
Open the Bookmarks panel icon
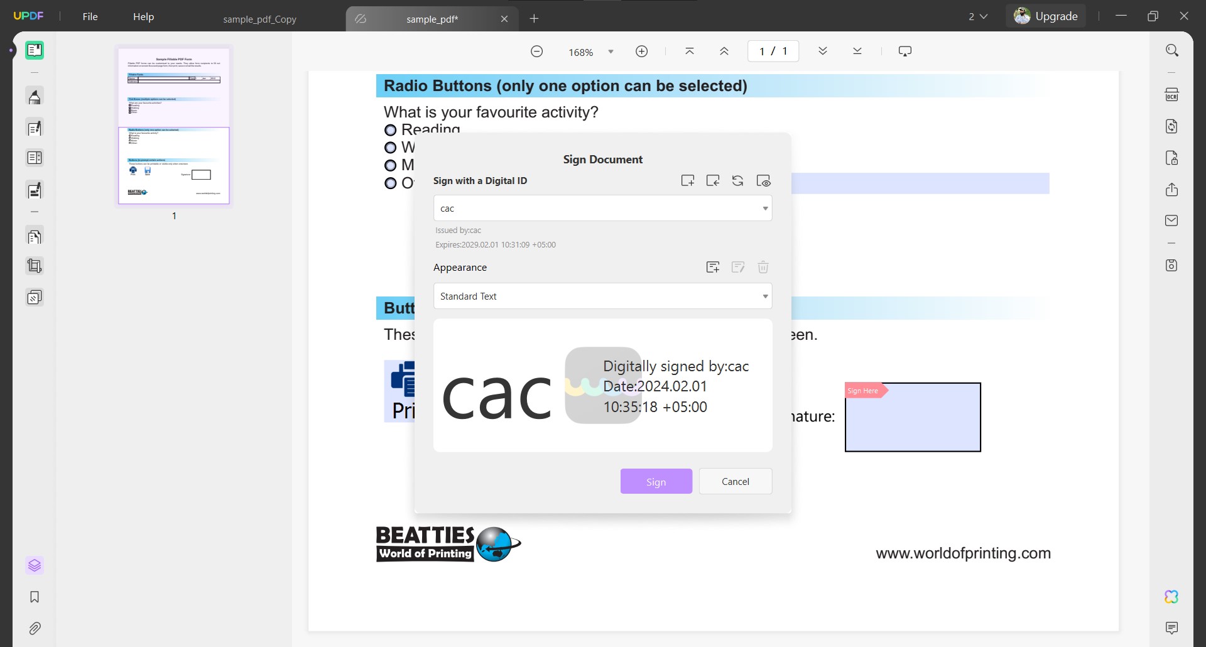point(35,597)
